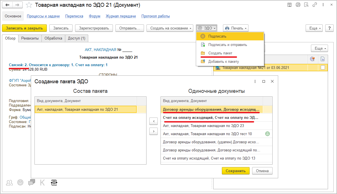Click the Сохранить button in dialog
This screenshot has width=337, height=194.
(235, 171)
